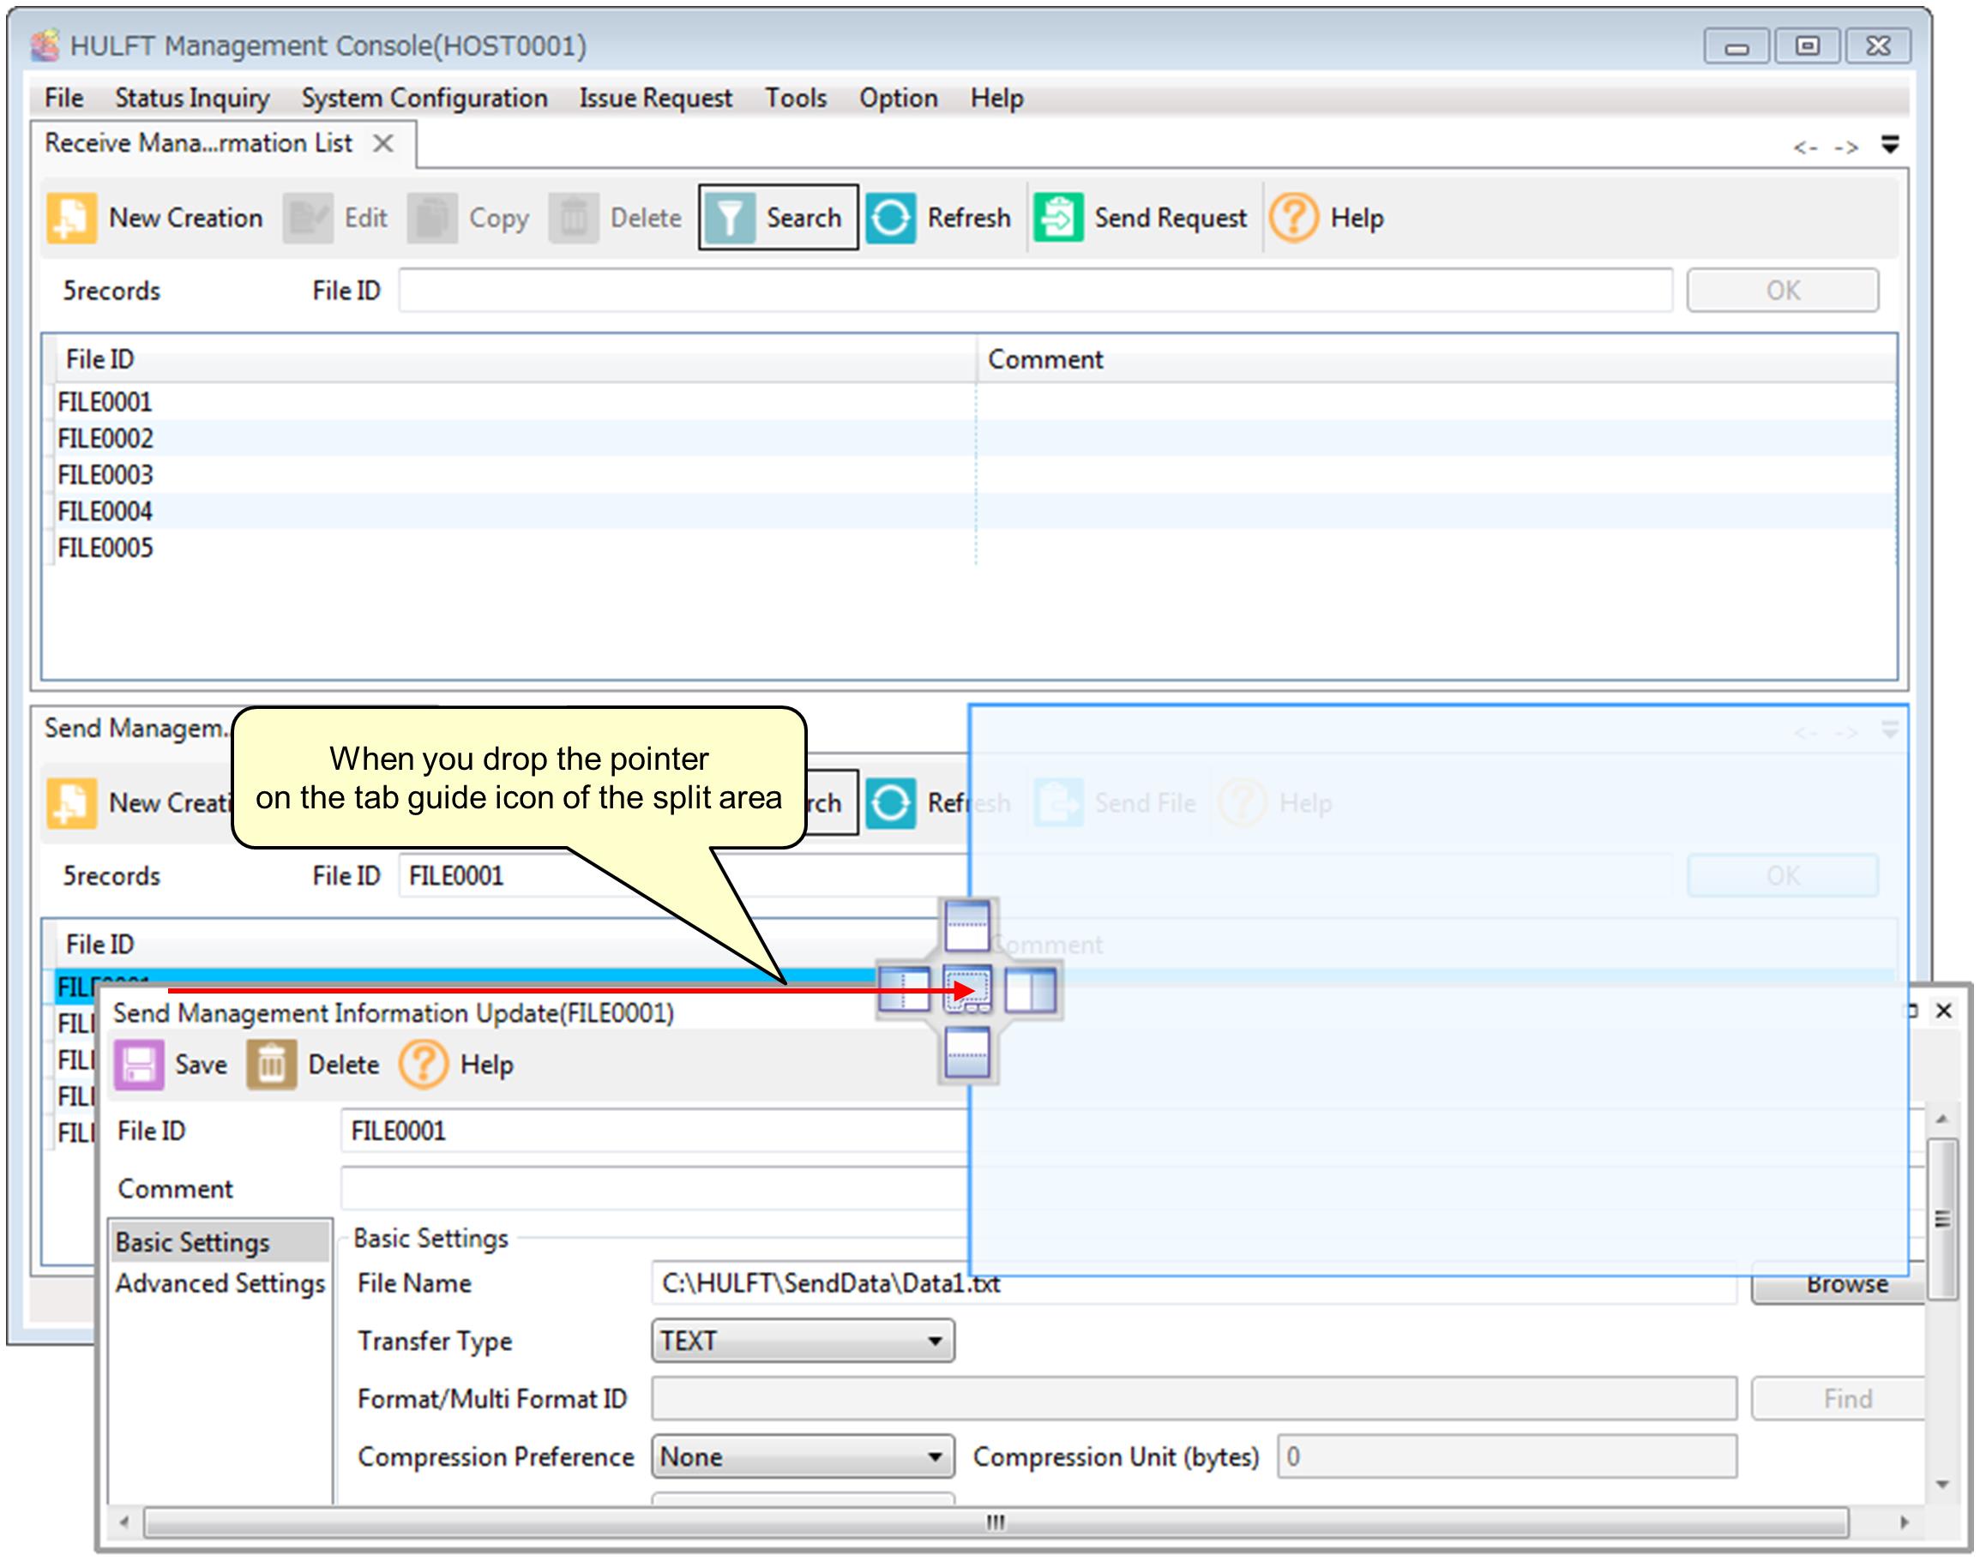Close the Receive Management Information List tab
Viewport: 1980px width, 1561px height.
pos(384,143)
